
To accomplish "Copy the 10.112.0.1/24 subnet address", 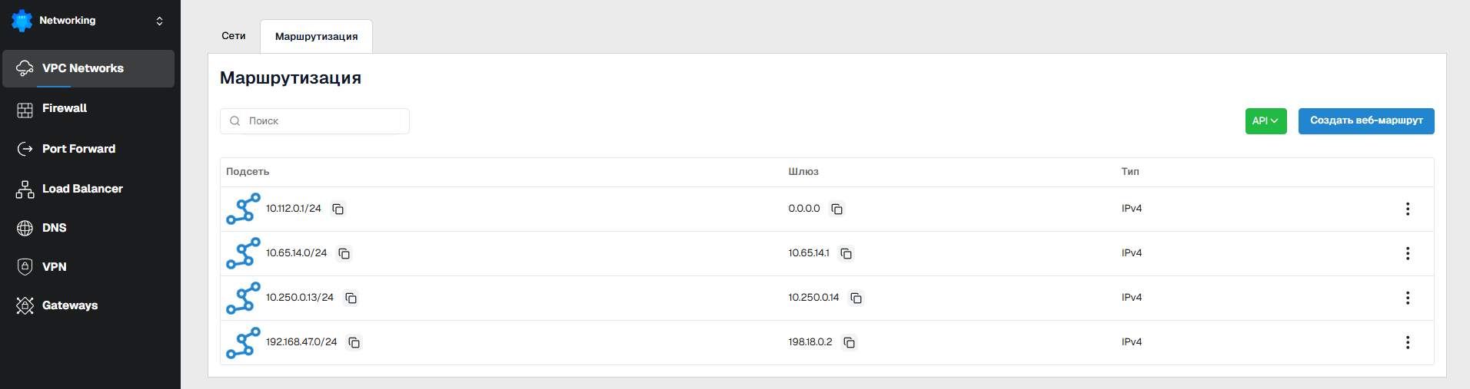I will click(338, 209).
